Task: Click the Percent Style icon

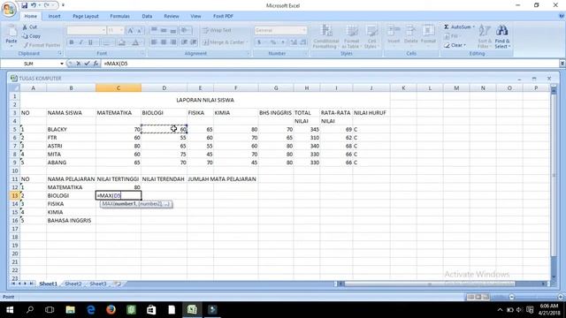Action: (273, 42)
